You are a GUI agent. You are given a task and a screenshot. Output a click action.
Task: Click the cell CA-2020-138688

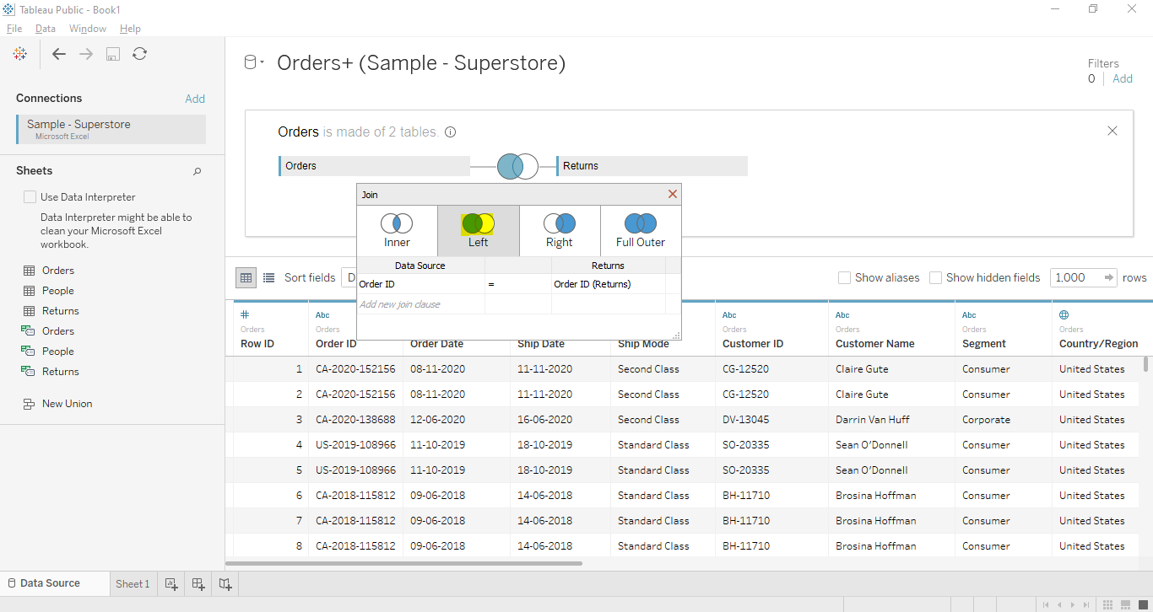(355, 420)
